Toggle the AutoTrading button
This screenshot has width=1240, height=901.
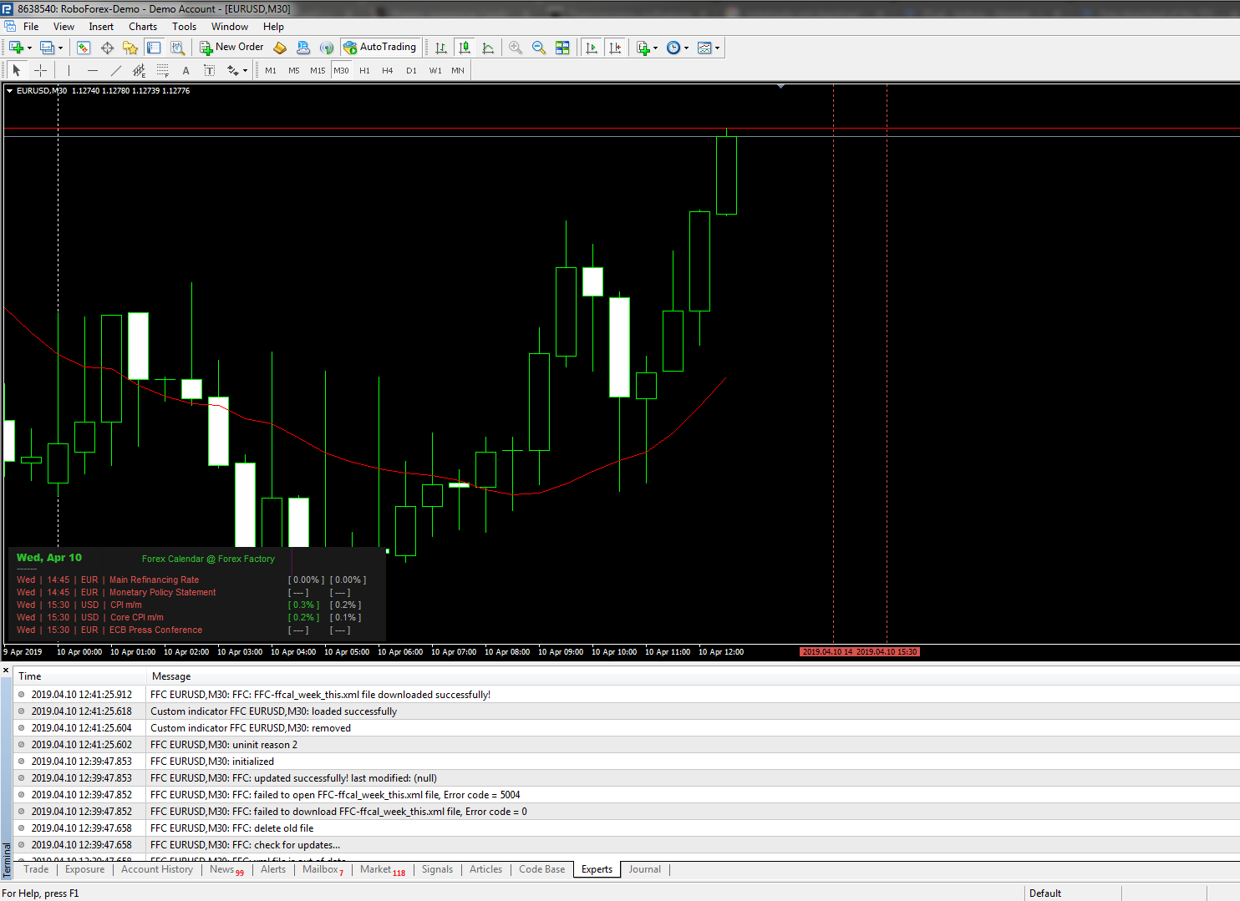point(380,48)
